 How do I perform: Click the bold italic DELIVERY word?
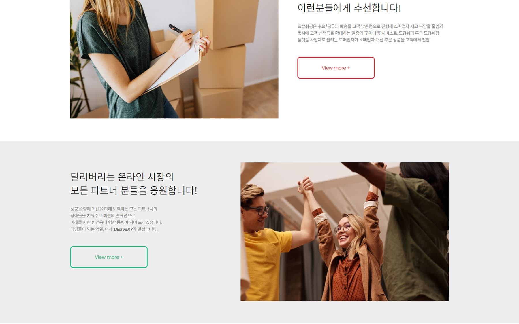[x=123, y=229]
